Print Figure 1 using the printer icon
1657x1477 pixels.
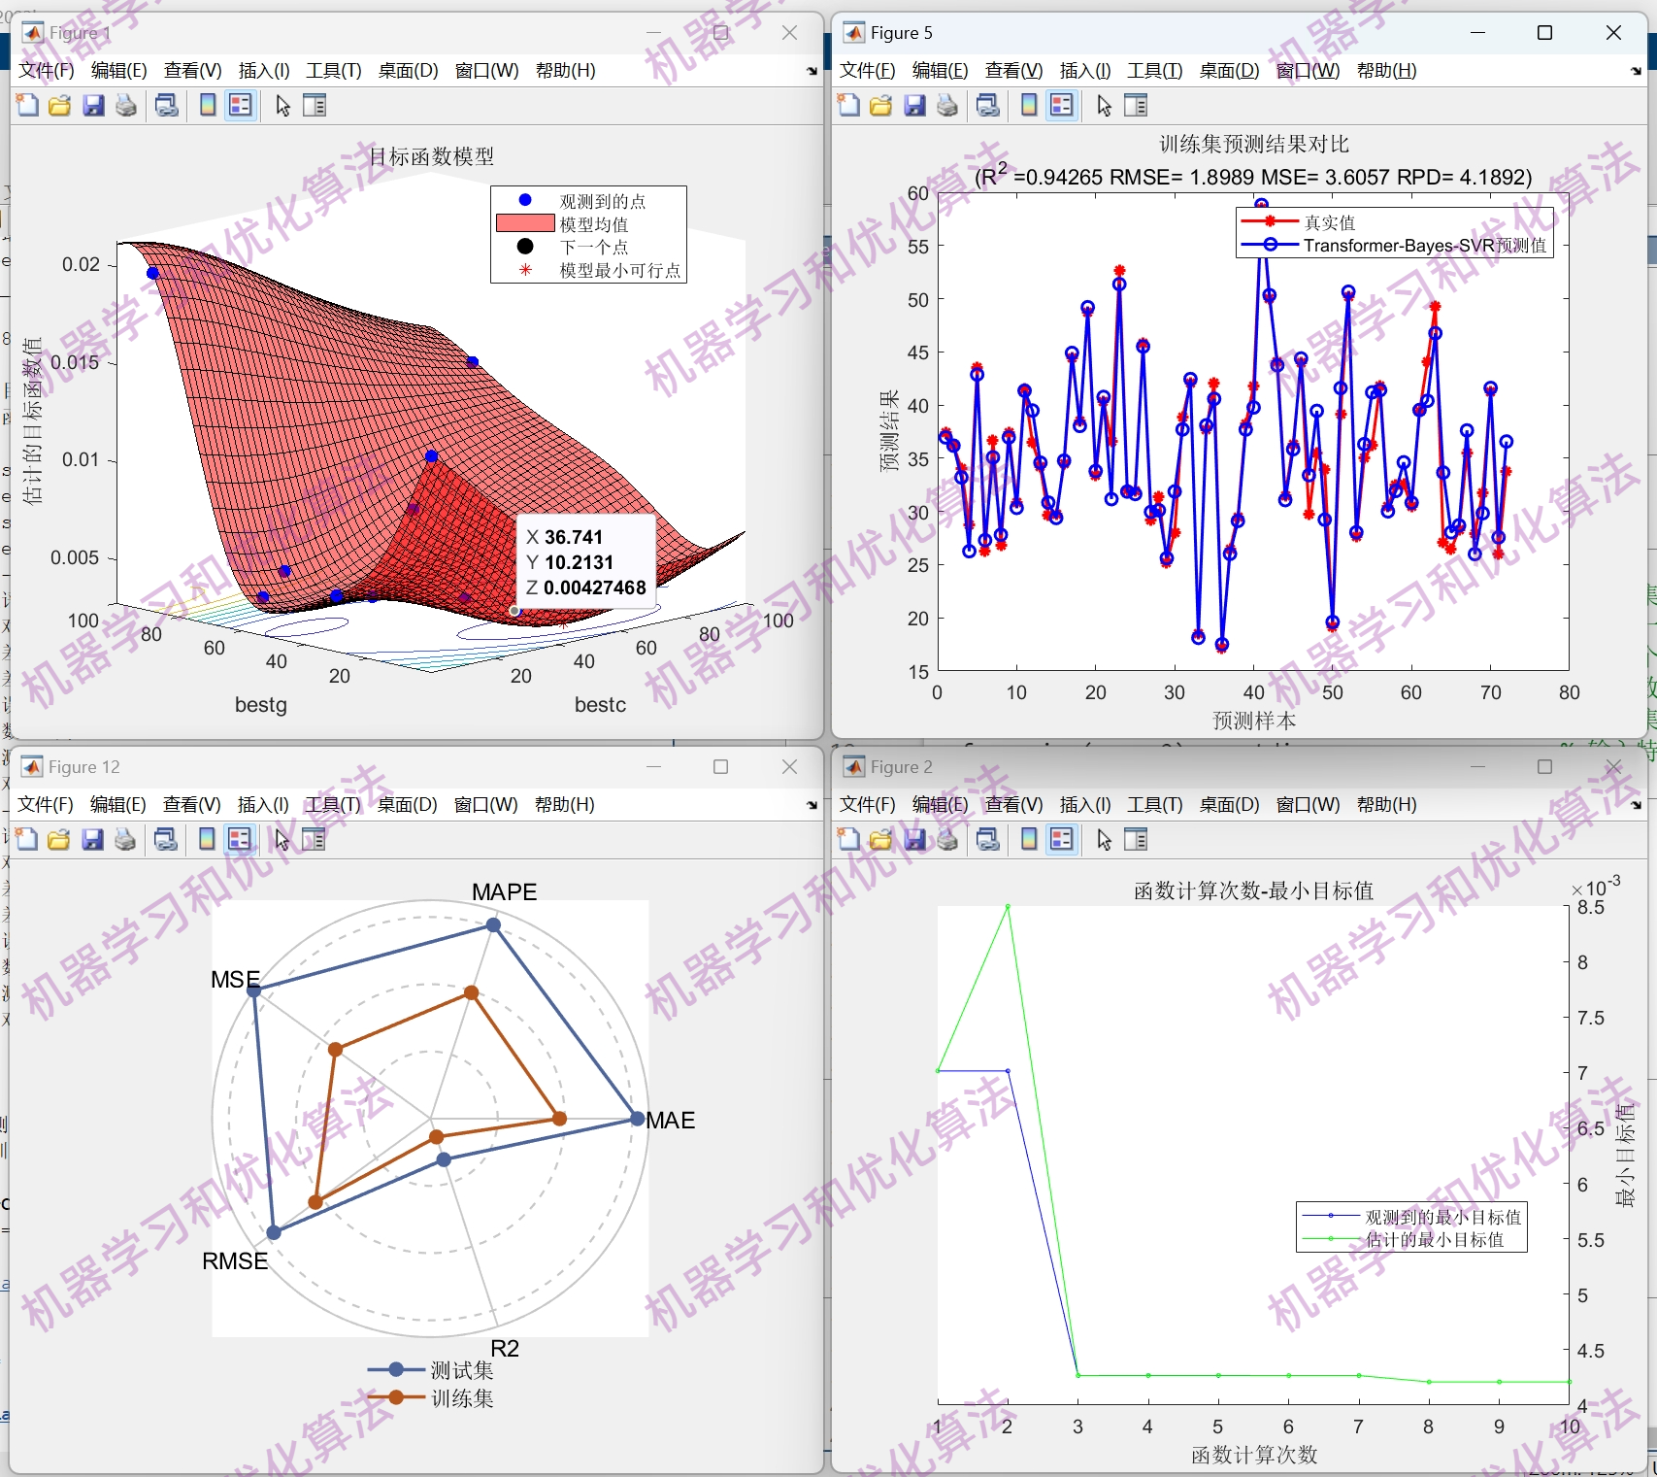(x=126, y=106)
